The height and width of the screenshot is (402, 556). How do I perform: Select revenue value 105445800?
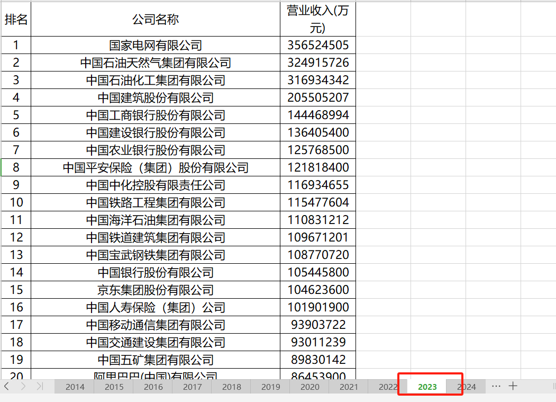point(318,272)
